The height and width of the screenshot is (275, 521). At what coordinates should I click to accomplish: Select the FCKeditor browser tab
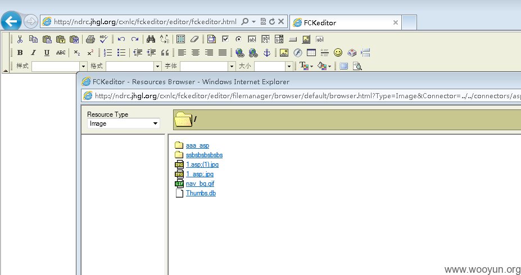coord(346,22)
